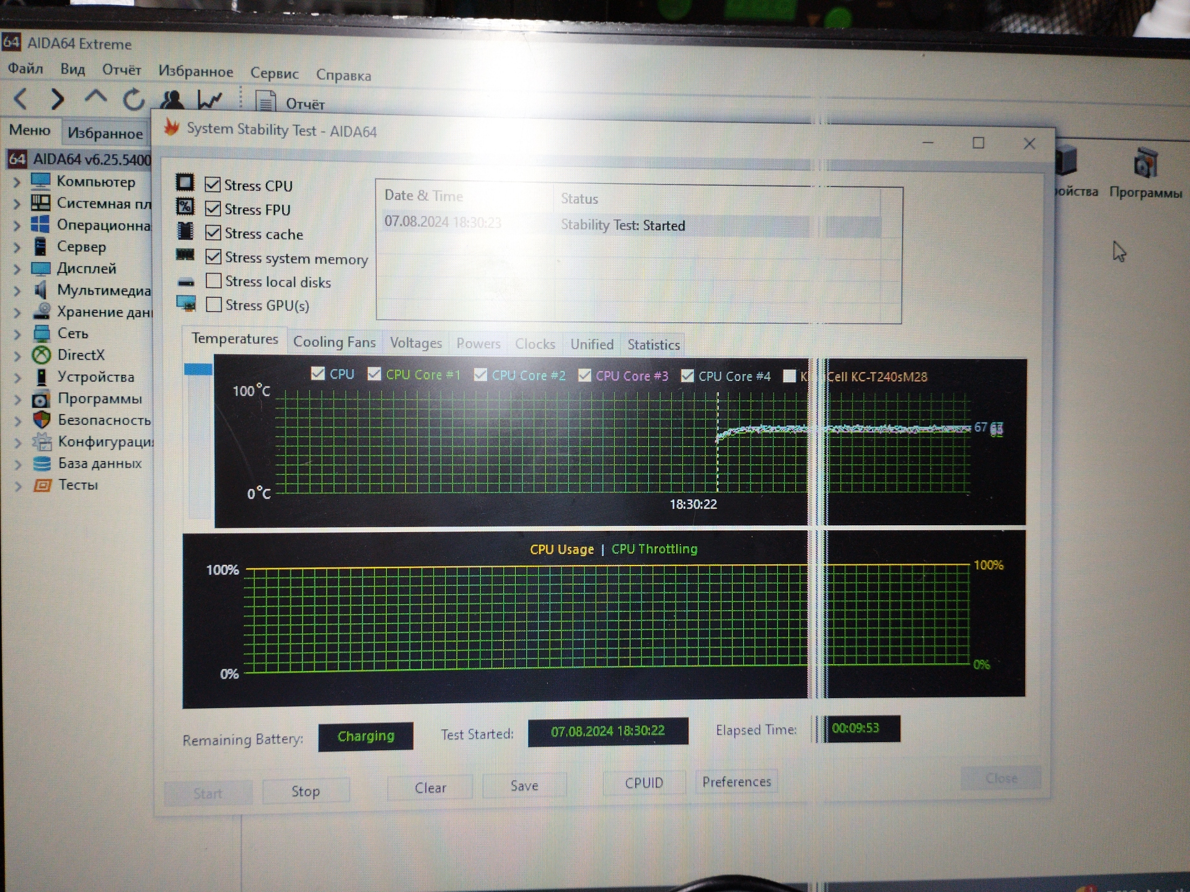Click the blue graph scale slider thumb
Viewport: 1190px width, 892px height.
pyautogui.click(x=198, y=369)
